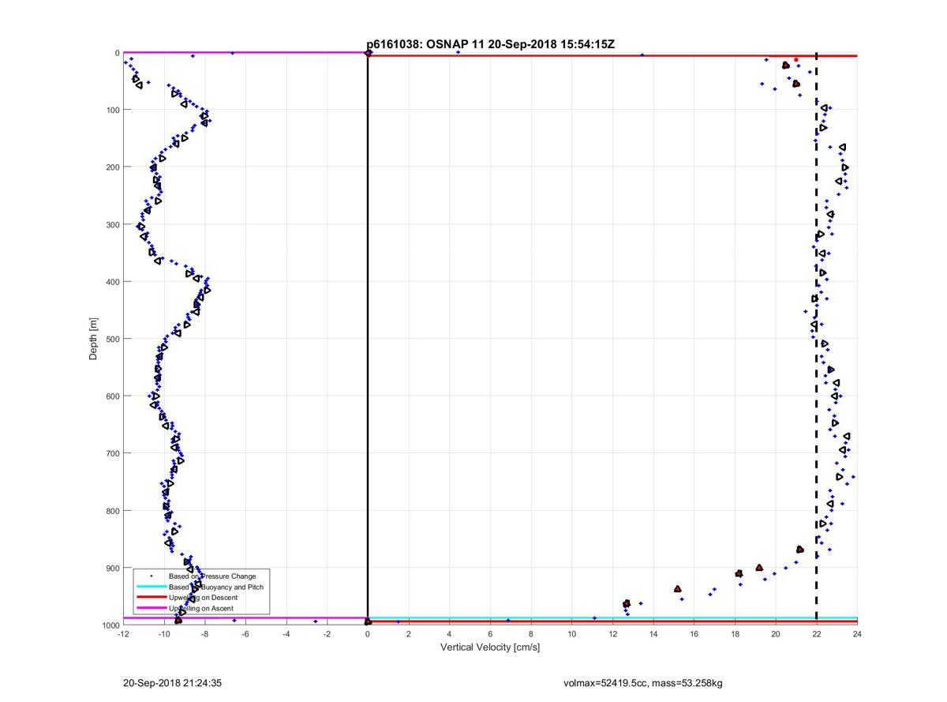Click the cyan horizontal line near the plot bottom
The image size is (947, 702).
(x=612, y=618)
